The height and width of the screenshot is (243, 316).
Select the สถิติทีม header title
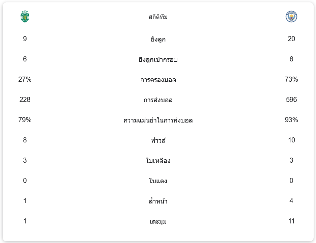[158, 17]
